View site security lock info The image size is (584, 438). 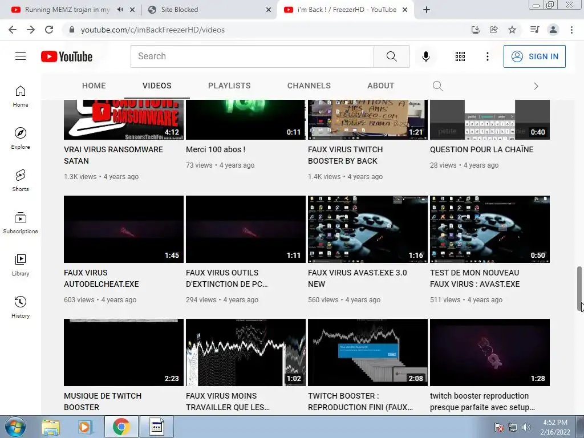click(x=72, y=30)
